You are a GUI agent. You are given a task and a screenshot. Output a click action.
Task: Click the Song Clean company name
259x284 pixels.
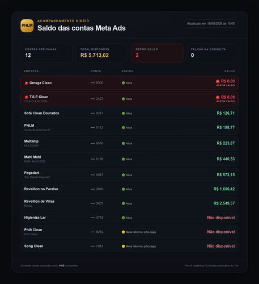pyautogui.click(x=33, y=246)
